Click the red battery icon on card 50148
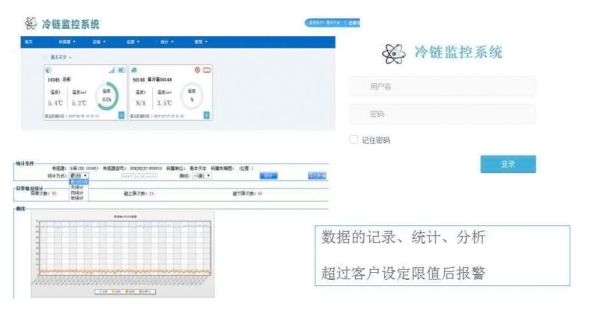Image resolution: width=599 pixels, height=311 pixels. 207,70
